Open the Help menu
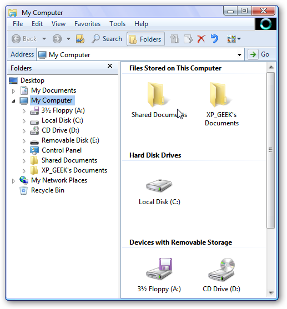Viewport: 287px width, 309px height. [x=141, y=24]
